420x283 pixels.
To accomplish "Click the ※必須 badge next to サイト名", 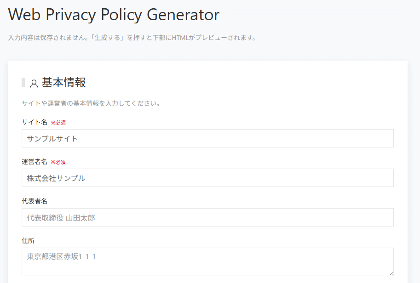I will click(58, 122).
